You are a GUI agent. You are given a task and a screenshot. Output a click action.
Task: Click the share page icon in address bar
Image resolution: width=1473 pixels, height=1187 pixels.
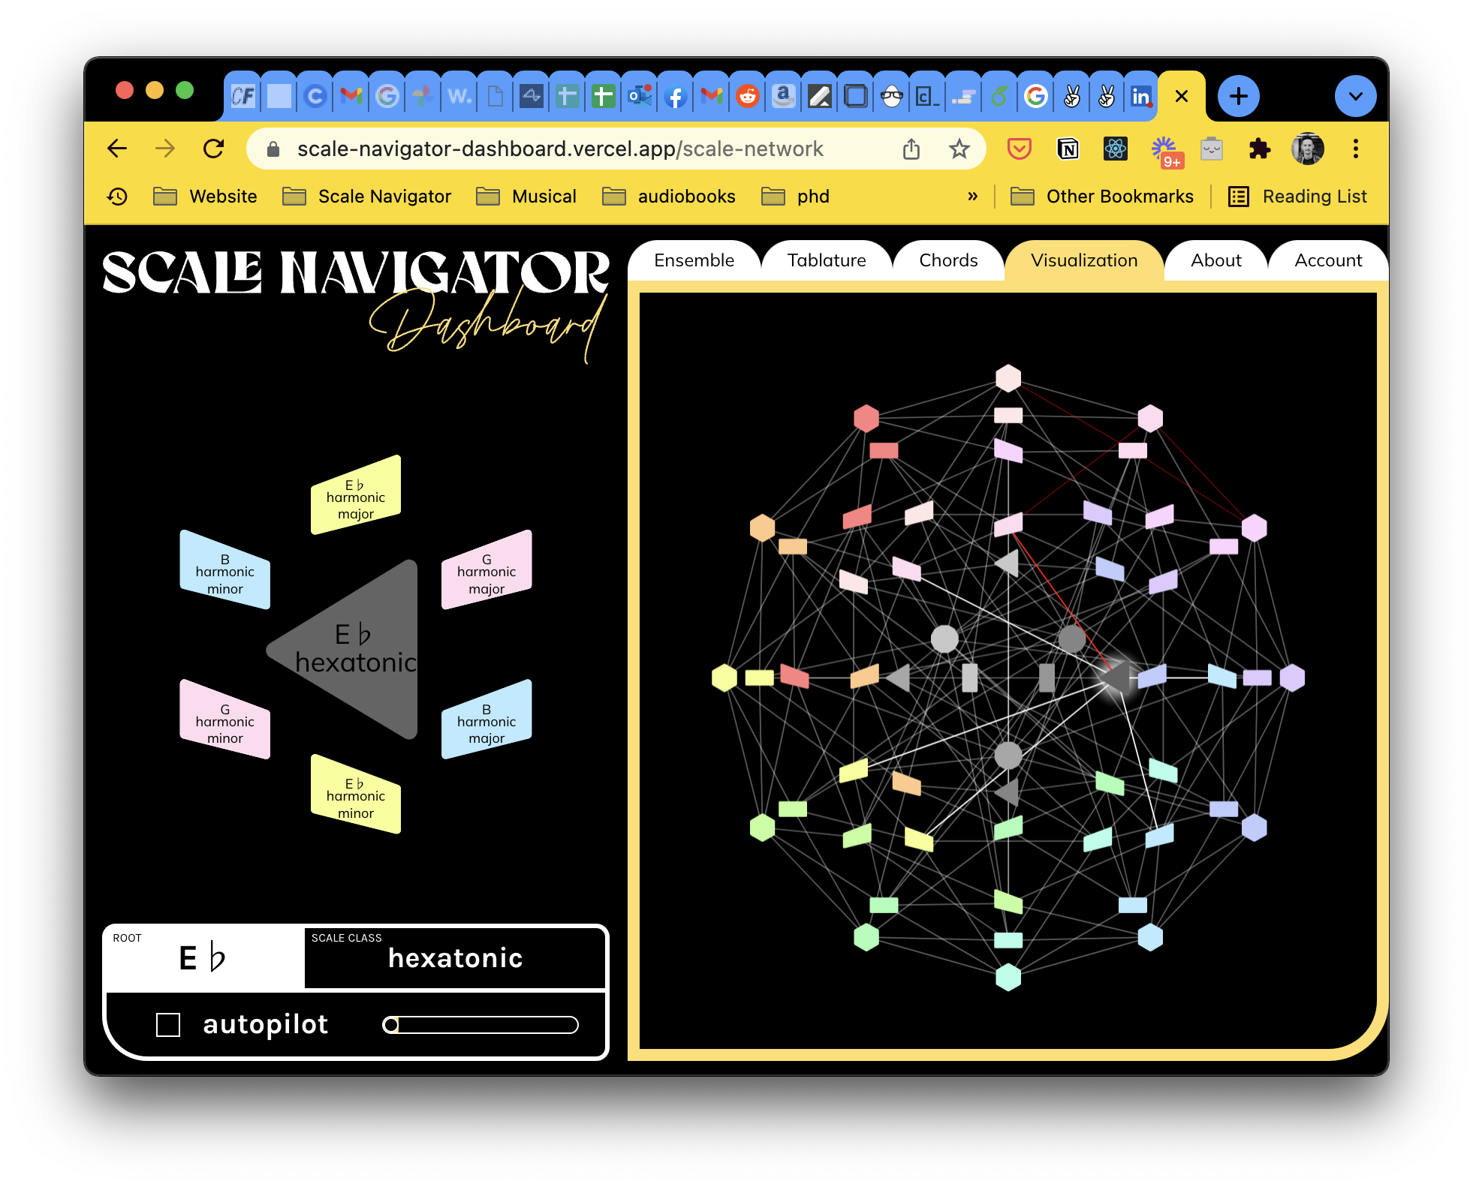pyautogui.click(x=911, y=149)
